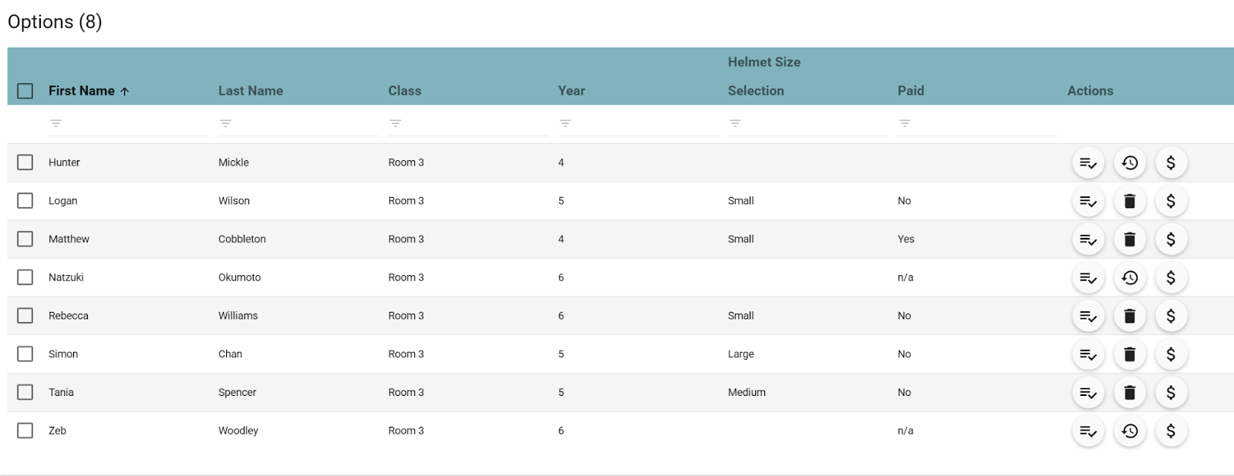Click the history icon in Natzuki Okumoto's row

pyautogui.click(x=1129, y=278)
